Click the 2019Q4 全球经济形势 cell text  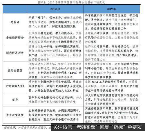pos(111,38)
